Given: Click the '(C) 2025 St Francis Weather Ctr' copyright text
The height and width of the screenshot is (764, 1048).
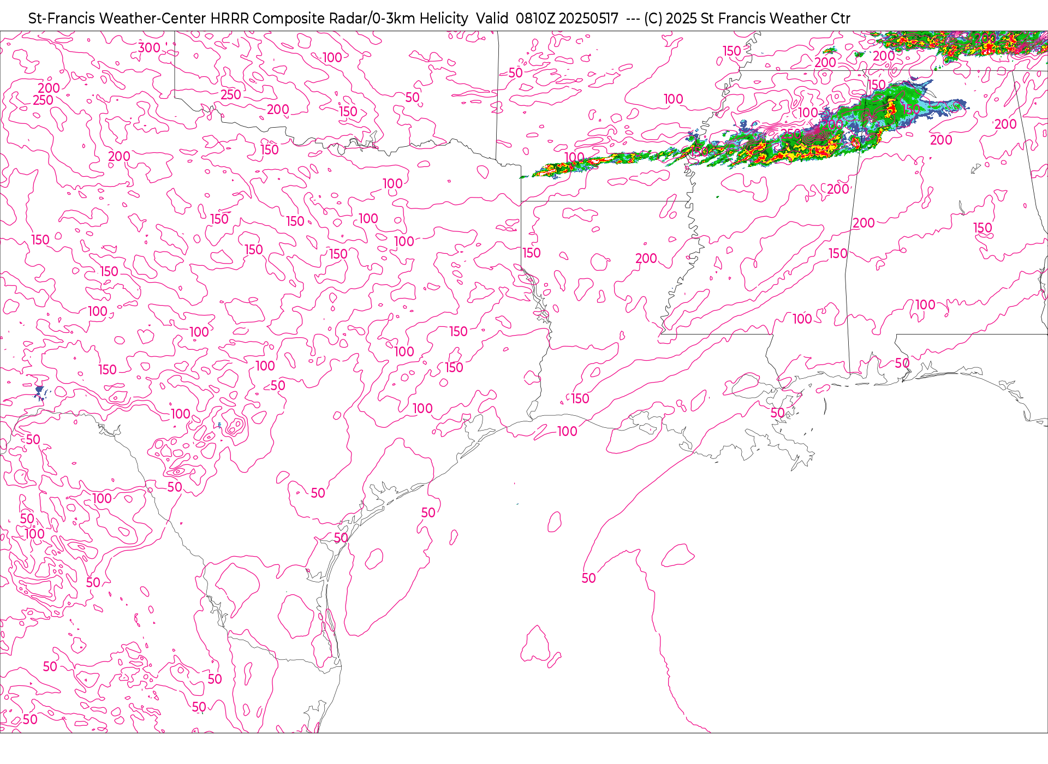Looking at the screenshot, I should pos(747,19).
